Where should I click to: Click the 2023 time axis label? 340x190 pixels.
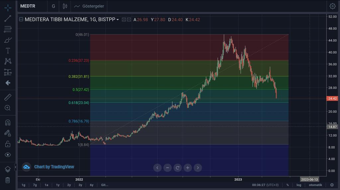click(x=238, y=179)
